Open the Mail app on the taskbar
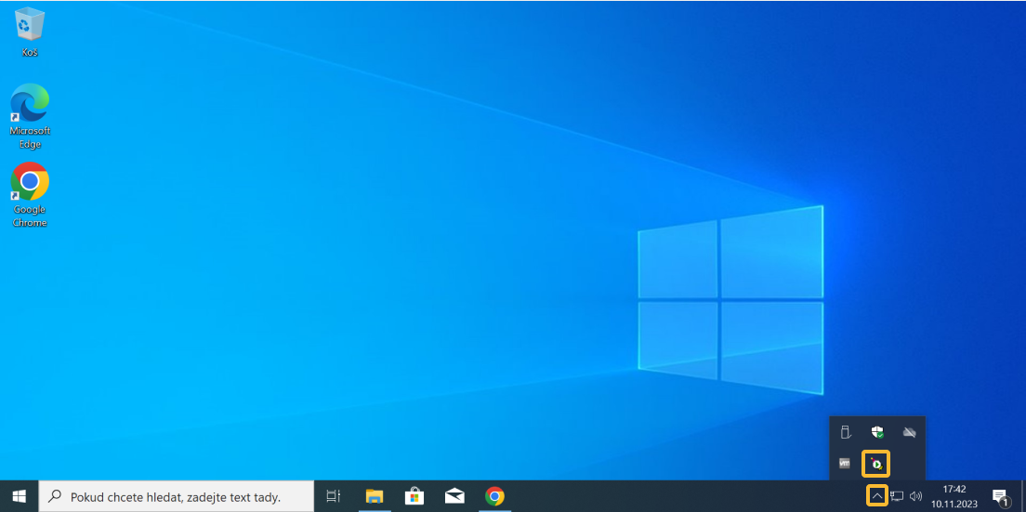This screenshot has height=512, width=1026. pyautogui.click(x=454, y=496)
